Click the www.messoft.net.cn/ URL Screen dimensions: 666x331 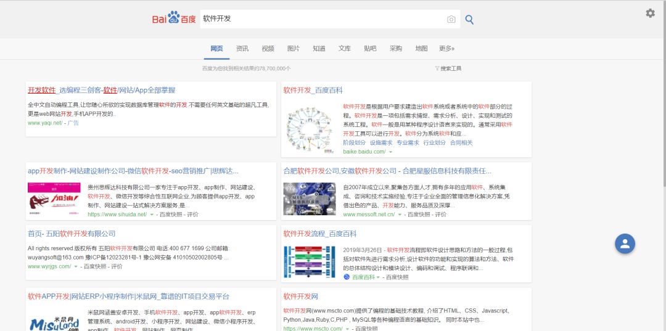pos(369,215)
